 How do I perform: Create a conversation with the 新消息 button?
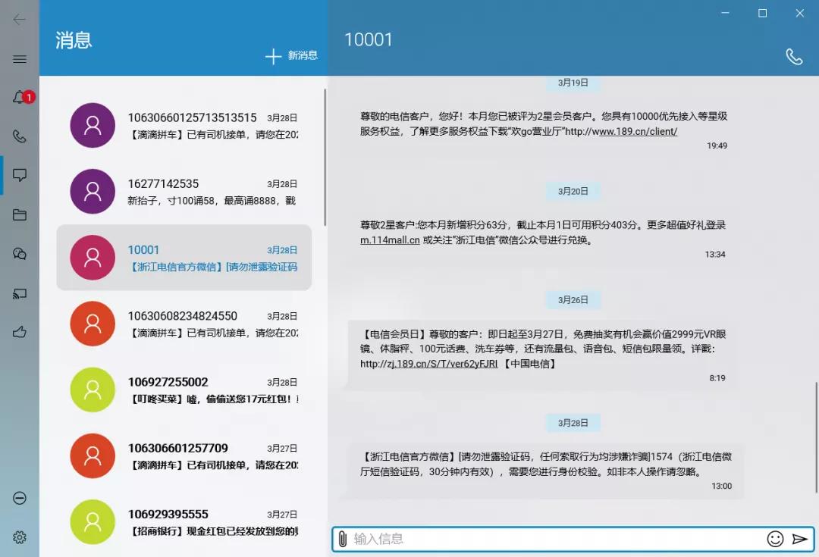292,56
